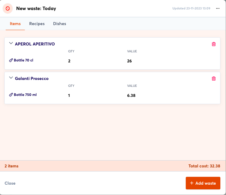Edit Aperol value field 26
This screenshot has height=195, width=226.
click(130, 61)
